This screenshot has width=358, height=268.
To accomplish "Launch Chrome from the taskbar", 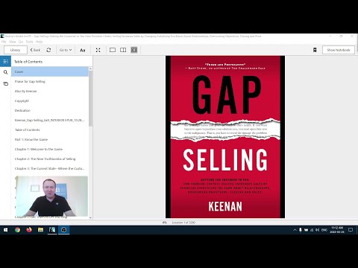I will click(17, 230).
